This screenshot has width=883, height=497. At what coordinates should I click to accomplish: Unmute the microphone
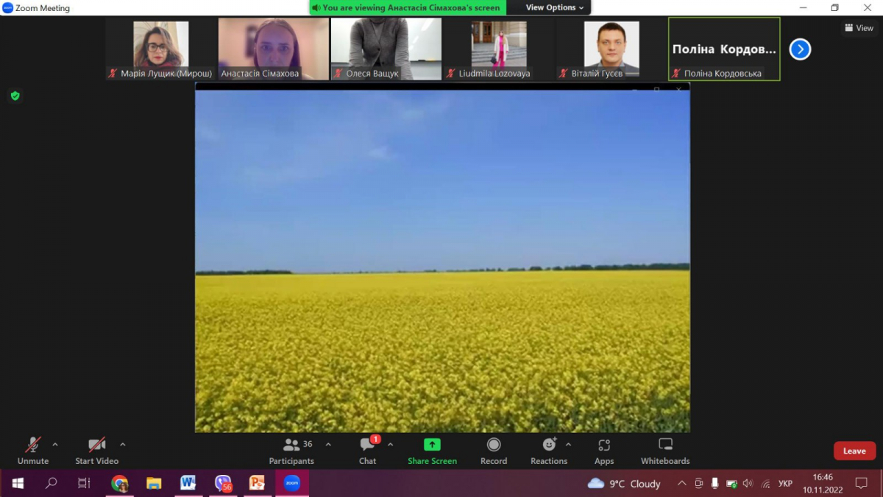(32, 451)
